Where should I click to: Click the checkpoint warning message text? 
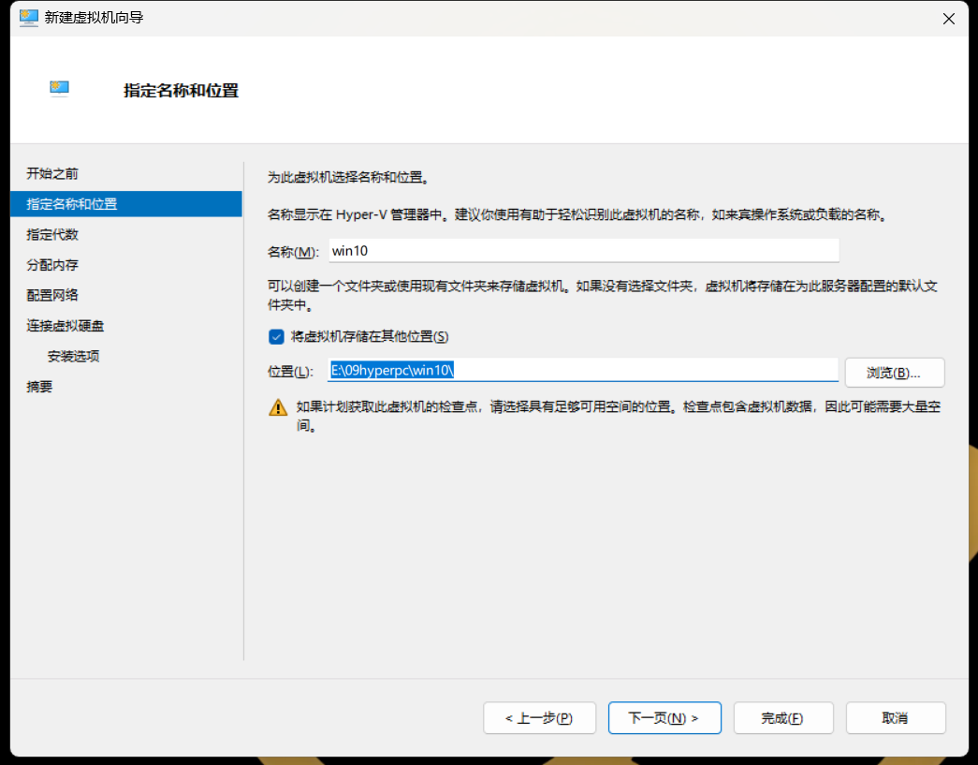tap(618, 416)
